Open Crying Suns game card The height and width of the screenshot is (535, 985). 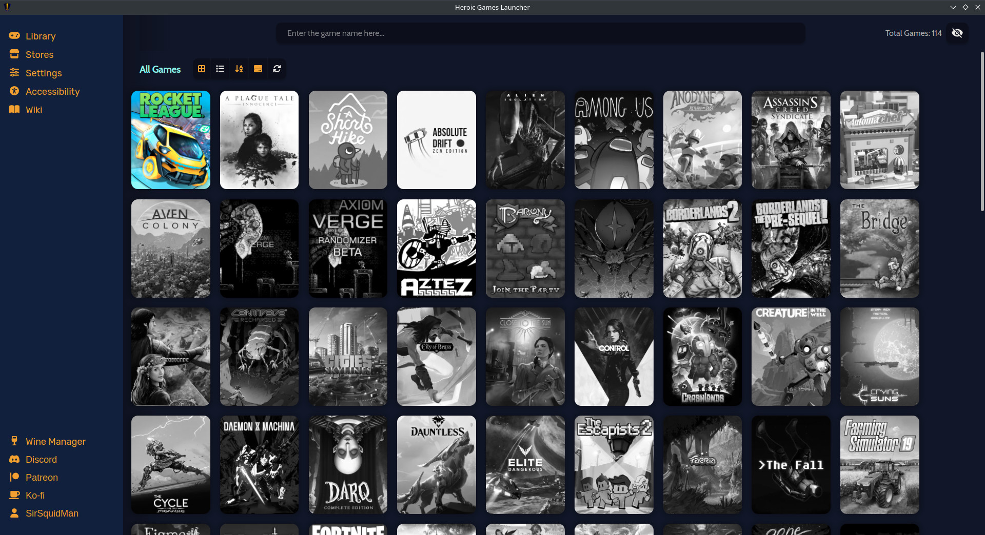[x=880, y=357]
